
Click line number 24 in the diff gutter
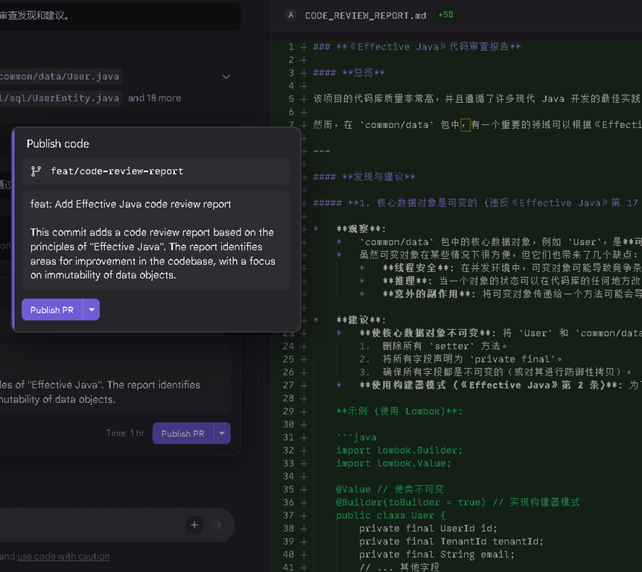[288, 346]
